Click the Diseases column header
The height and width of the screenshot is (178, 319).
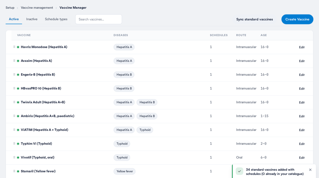tap(121, 35)
